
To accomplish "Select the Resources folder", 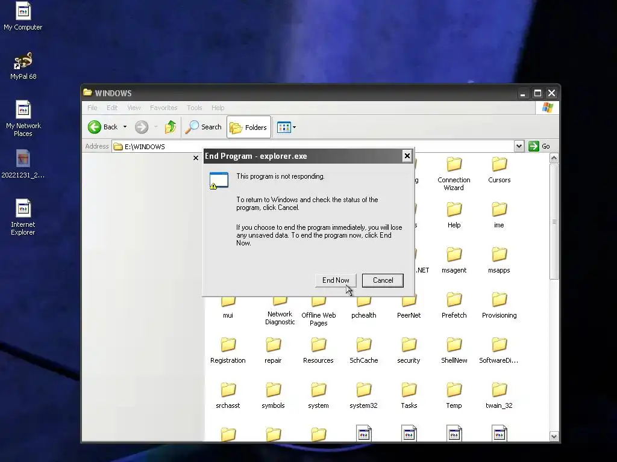I will [x=318, y=351].
